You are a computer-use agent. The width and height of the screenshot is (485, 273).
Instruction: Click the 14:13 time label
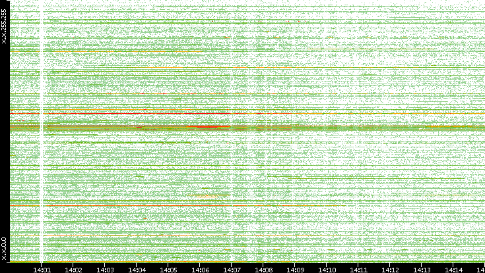(422, 270)
